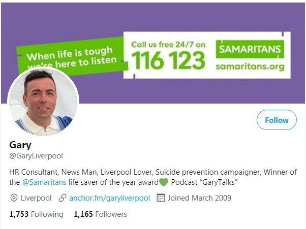Click the Liverpool location text
The height and width of the screenshot is (229, 306).
(x=36, y=198)
